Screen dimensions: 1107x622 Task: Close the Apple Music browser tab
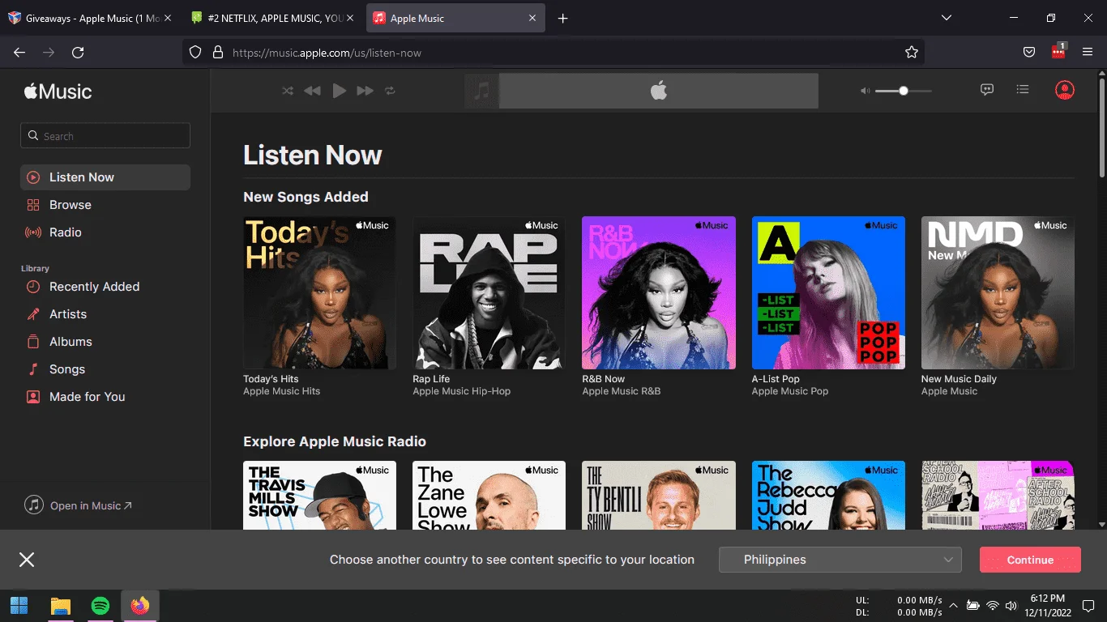532,18
